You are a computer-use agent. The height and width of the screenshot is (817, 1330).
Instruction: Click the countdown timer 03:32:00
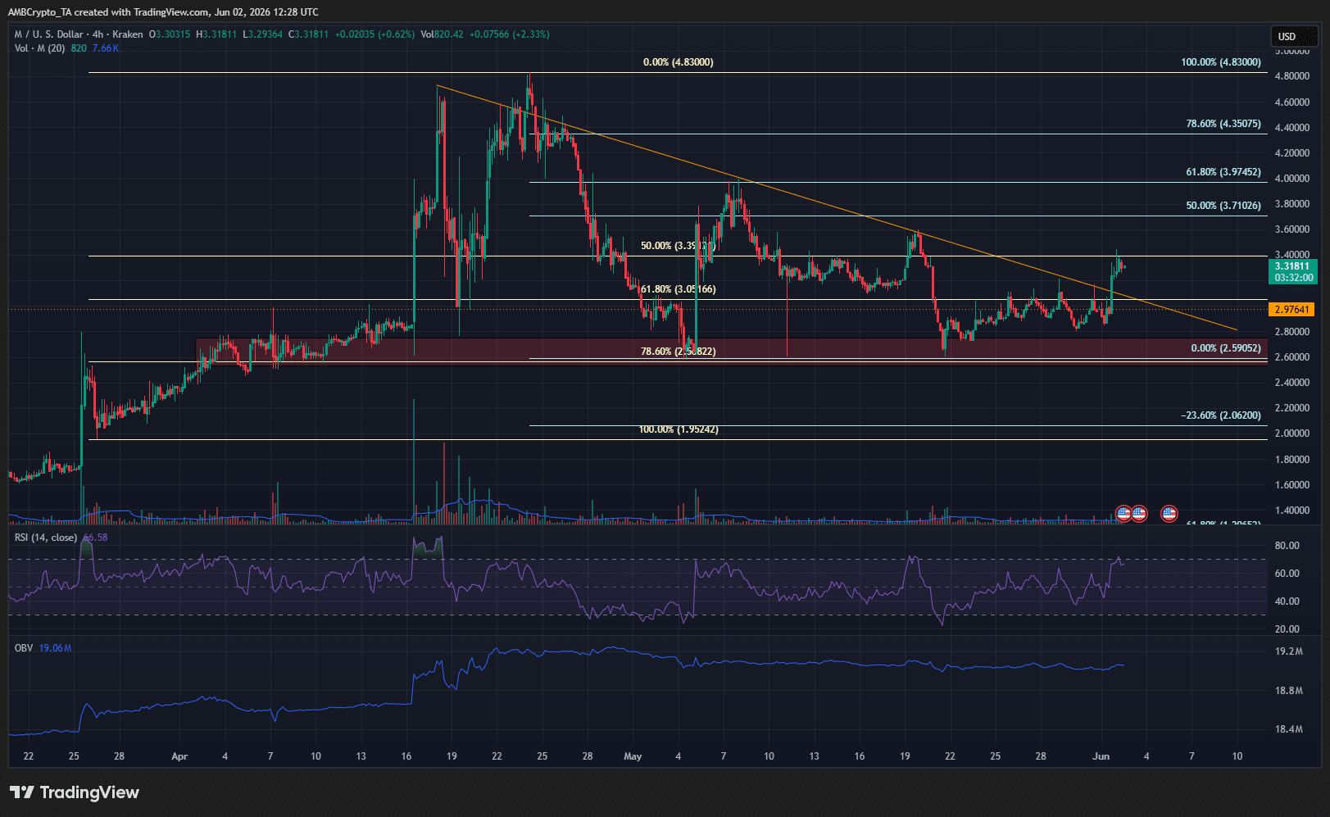pos(1294,278)
